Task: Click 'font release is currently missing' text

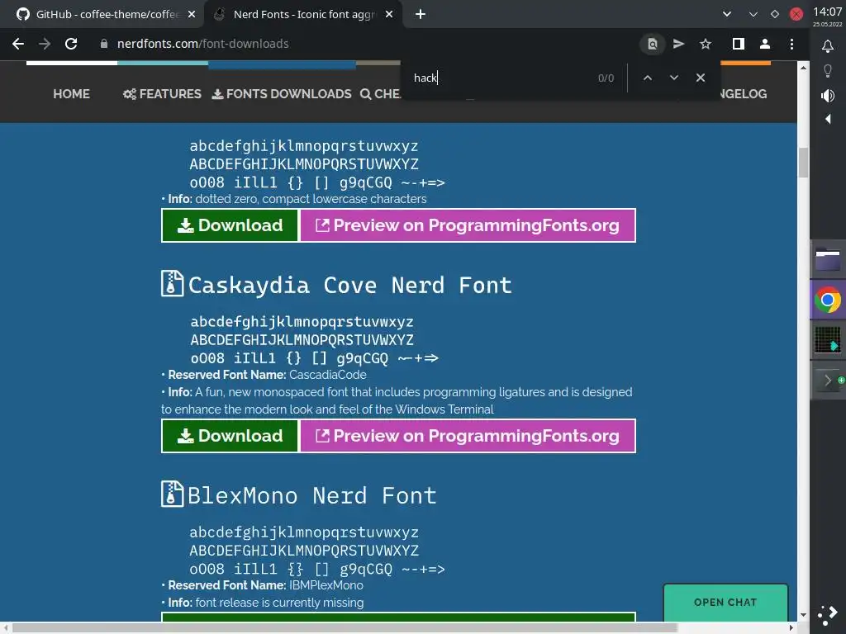Action: tap(279, 603)
